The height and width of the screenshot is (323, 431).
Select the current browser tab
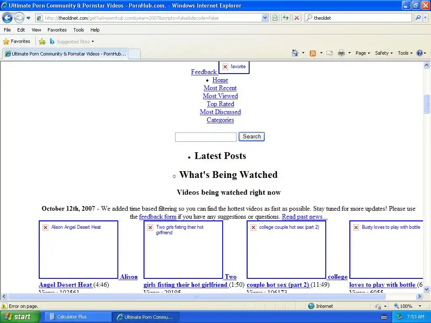(65, 54)
